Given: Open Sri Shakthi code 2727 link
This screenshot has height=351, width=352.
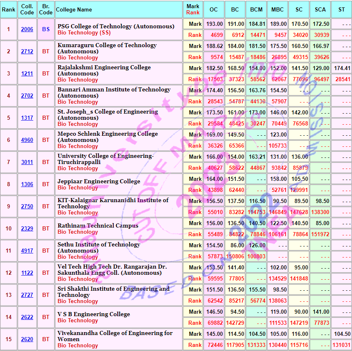Looking at the screenshot, I should 27,295.
